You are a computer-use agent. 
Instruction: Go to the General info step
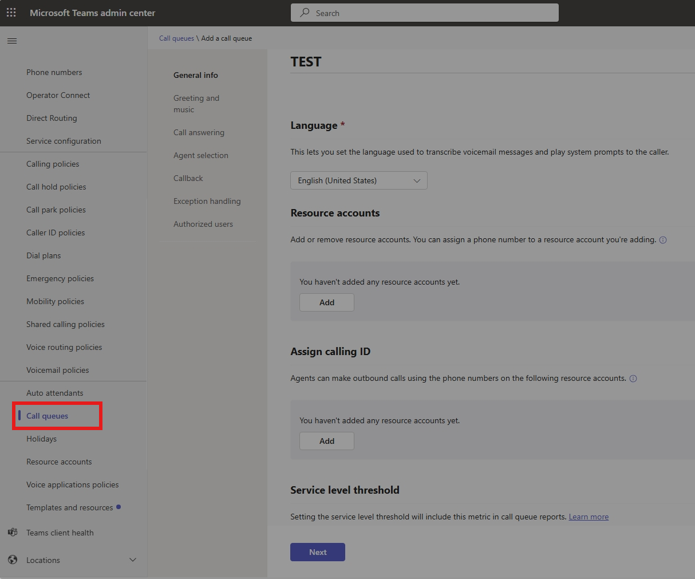pos(196,75)
